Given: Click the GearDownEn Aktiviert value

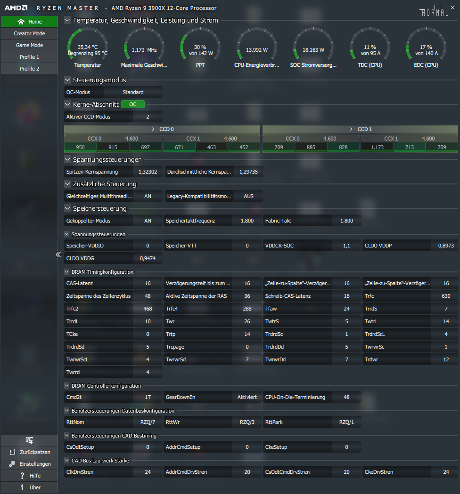Looking at the screenshot, I should [247, 397].
